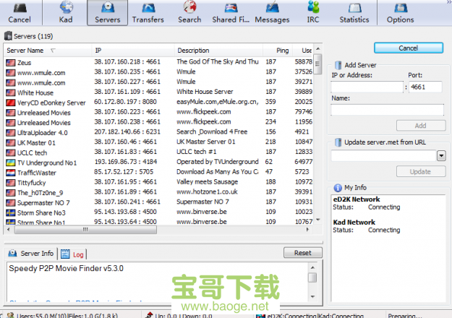This screenshot has height=318, width=452.
Task: Click the flag icon for TV Underground No1
Action: pos(11,163)
